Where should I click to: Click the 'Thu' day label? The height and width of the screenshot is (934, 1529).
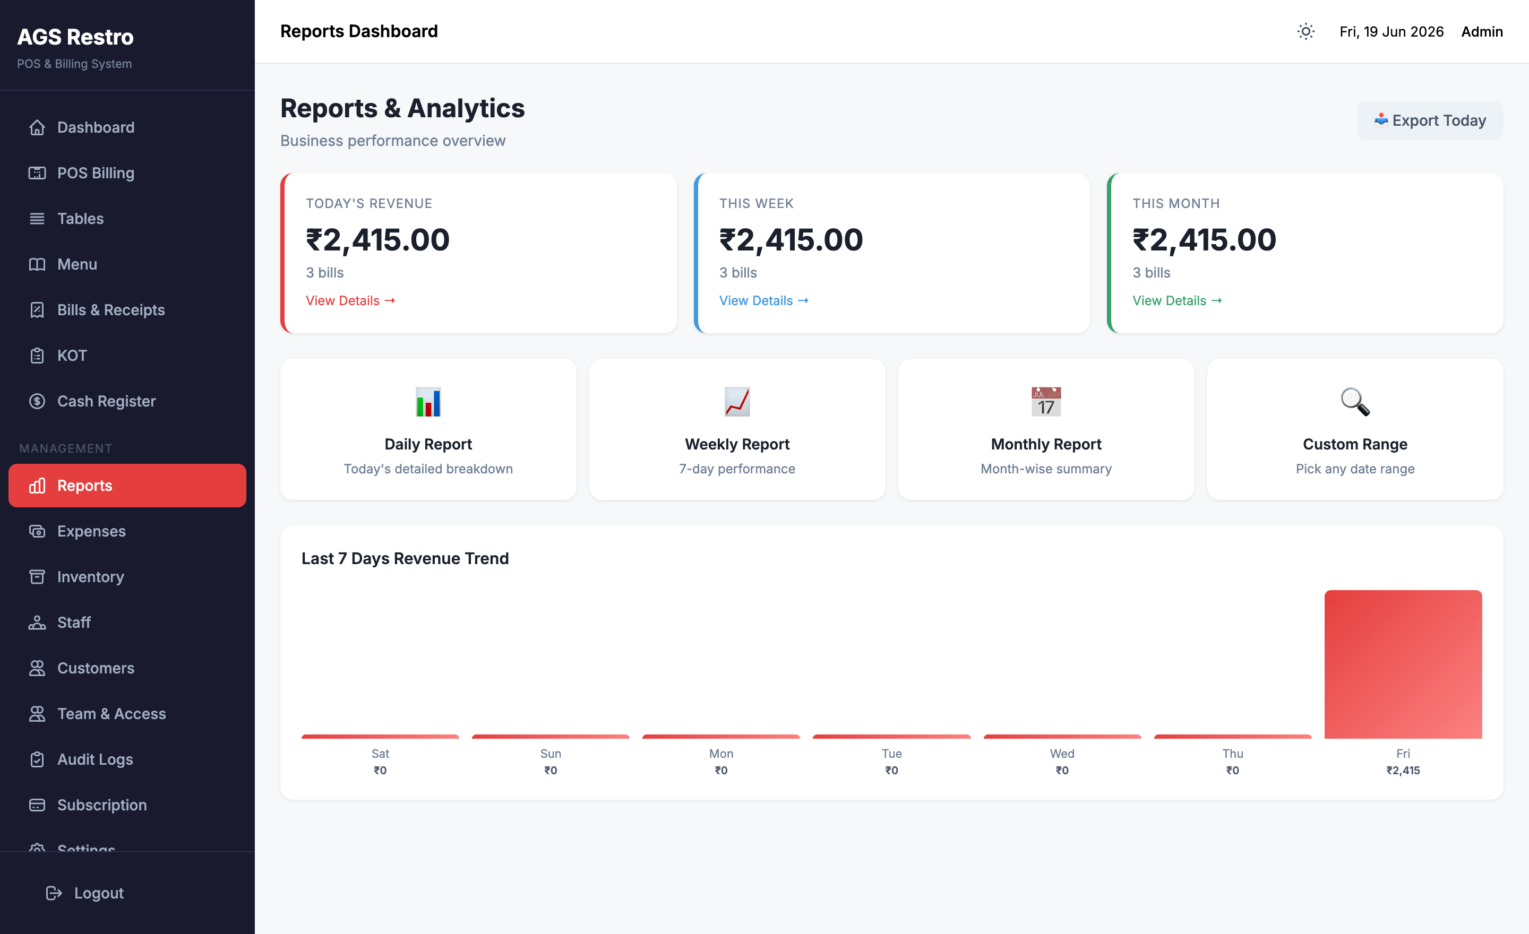(1232, 754)
